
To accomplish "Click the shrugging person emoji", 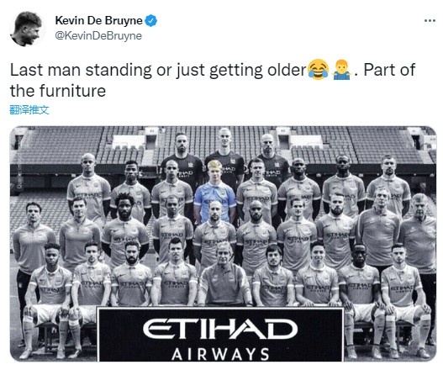I will point(341,70).
